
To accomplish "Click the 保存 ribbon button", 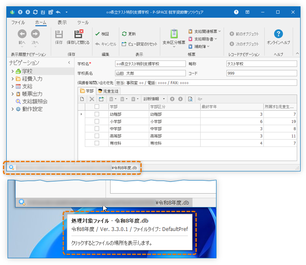I will click(59, 37).
